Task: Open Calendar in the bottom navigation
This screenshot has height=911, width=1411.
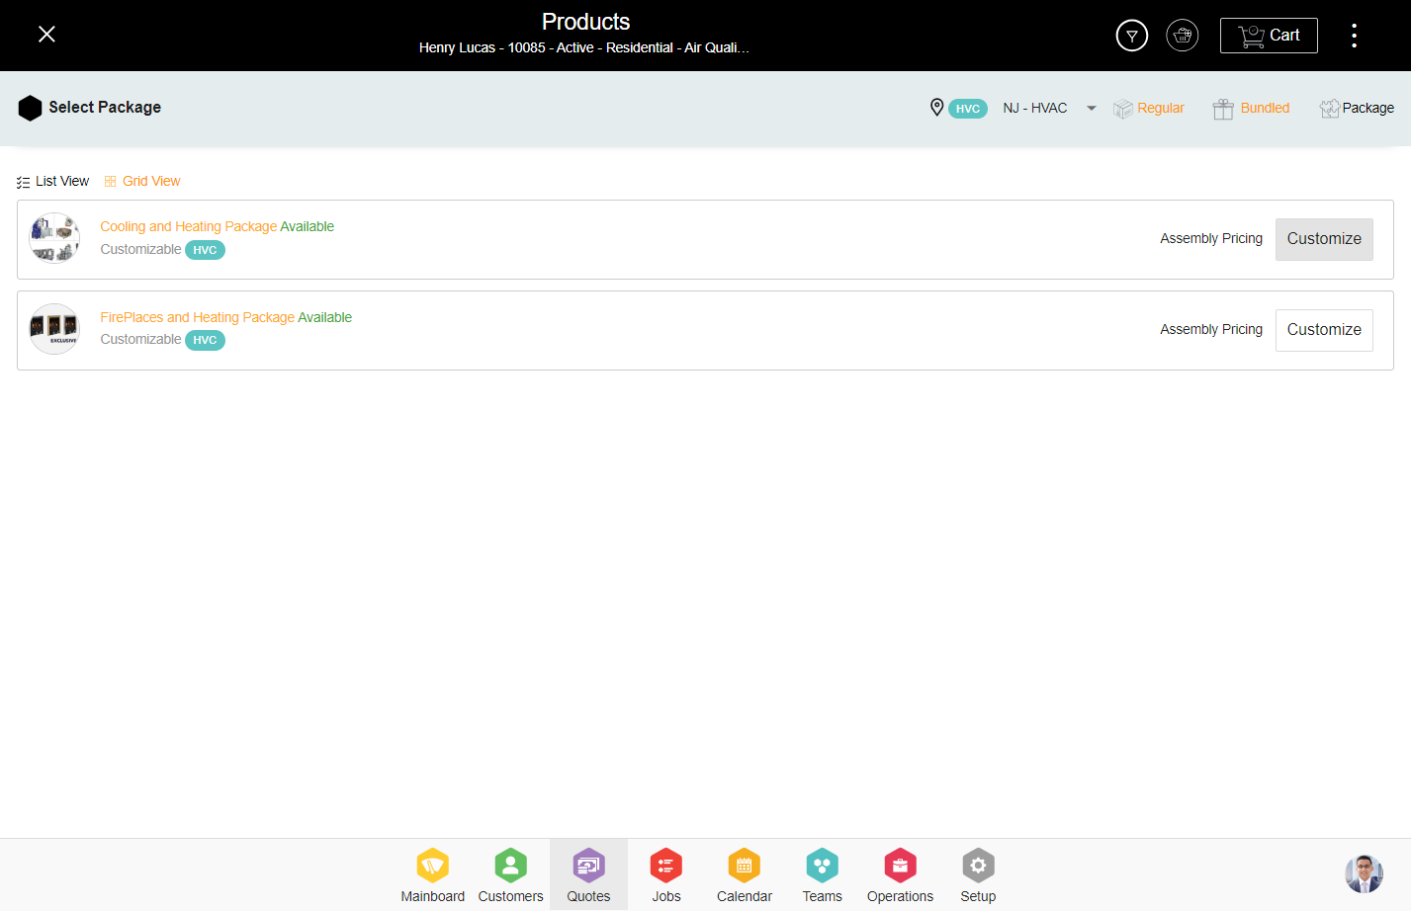Action: click(745, 875)
